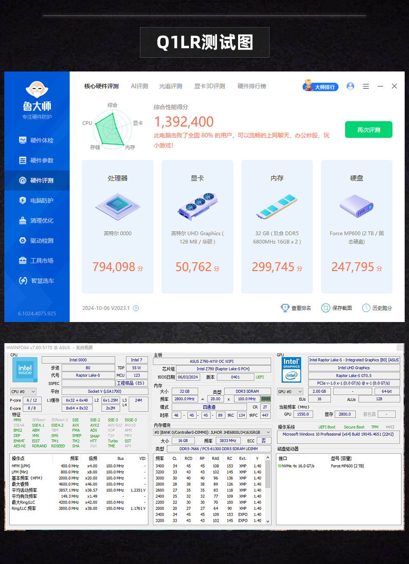Click the 显卡 graphics card illustration
The height and width of the screenshot is (564, 409).
coord(197,206)
